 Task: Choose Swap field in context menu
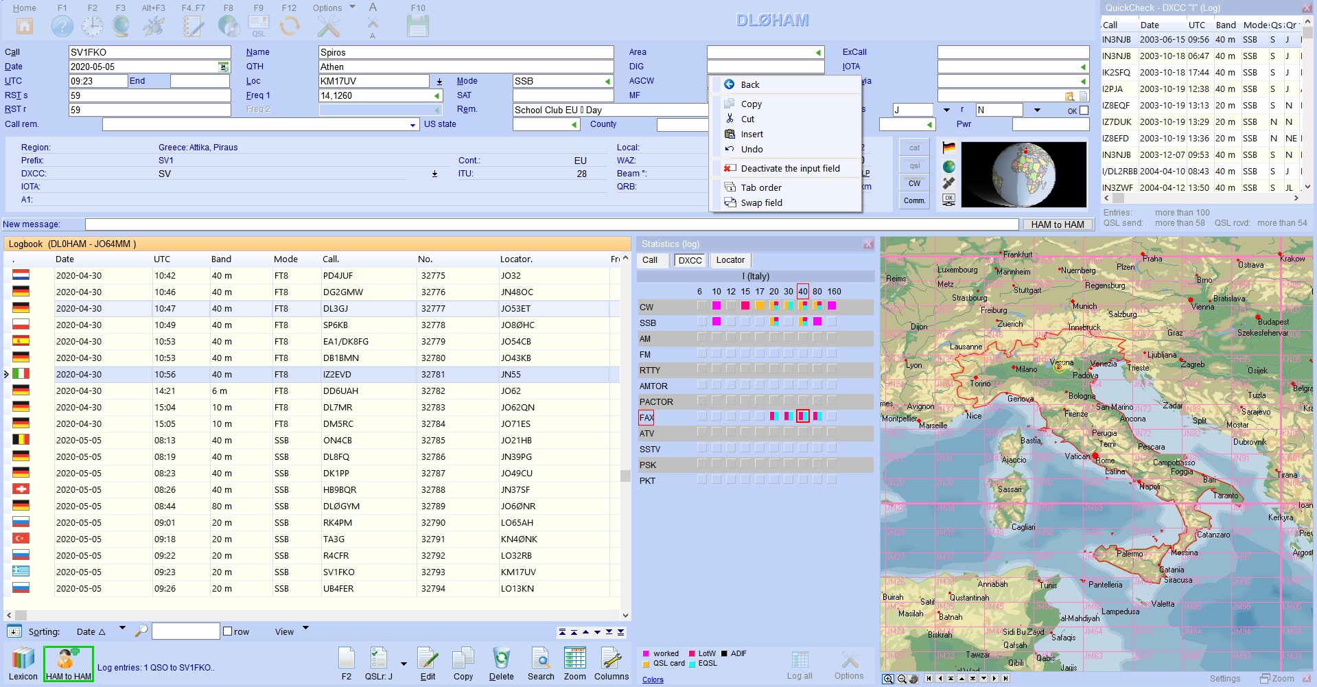coord(786,202)
